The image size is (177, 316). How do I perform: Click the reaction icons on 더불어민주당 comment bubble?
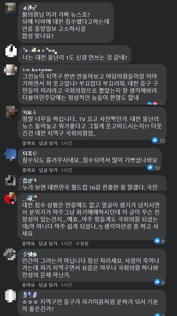pos(152,103)
